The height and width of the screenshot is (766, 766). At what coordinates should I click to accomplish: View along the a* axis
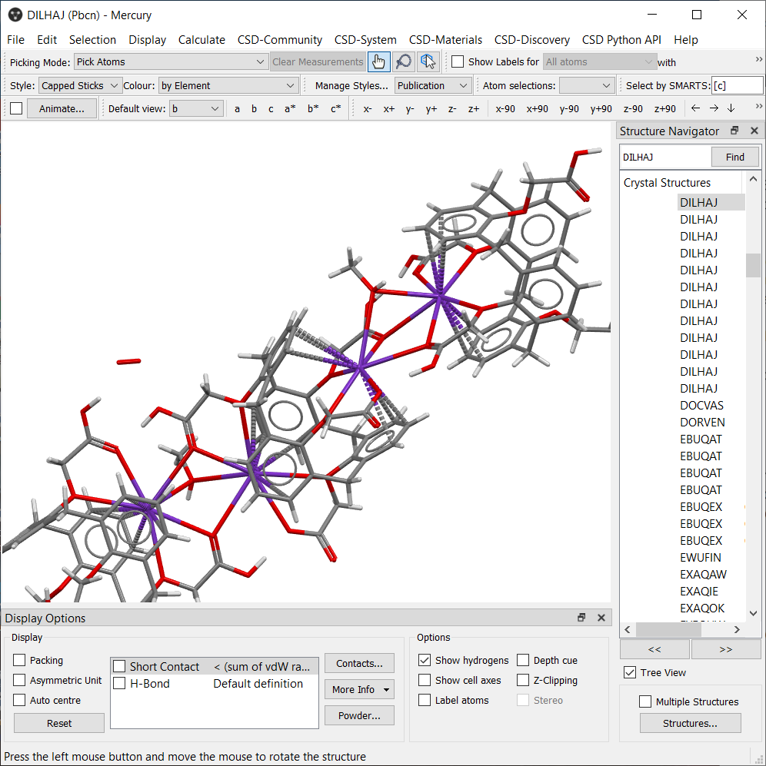point(290,108)
